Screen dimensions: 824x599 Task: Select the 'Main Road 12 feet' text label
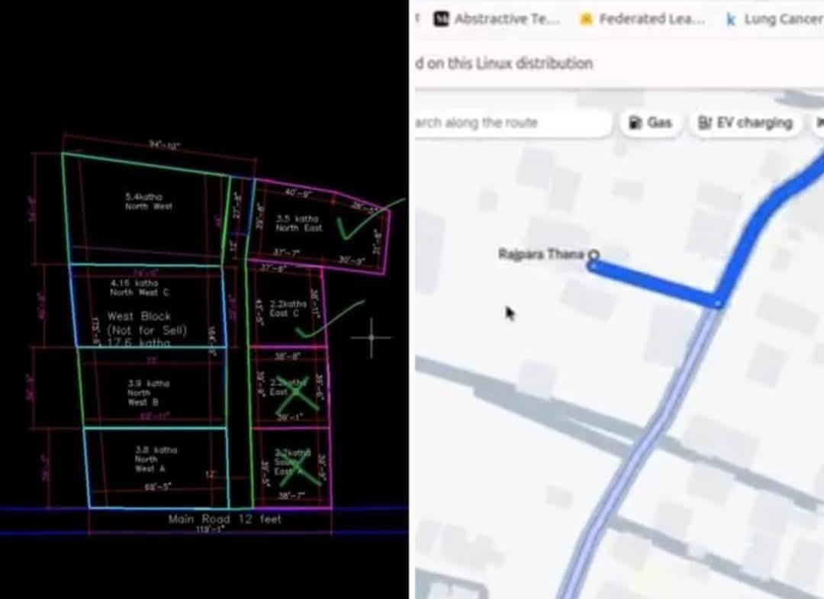224,520
